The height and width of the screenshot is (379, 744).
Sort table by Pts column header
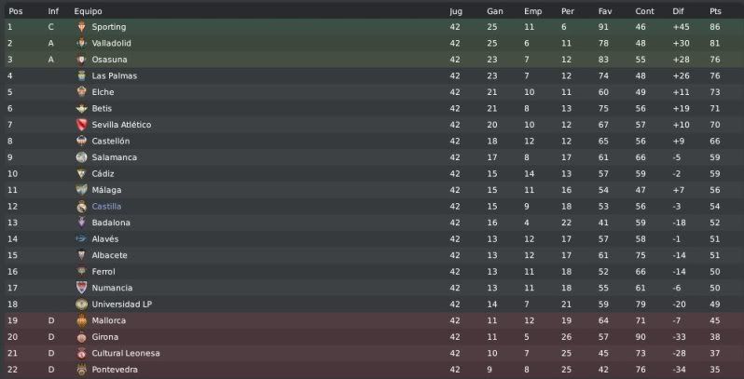point(715,11)
